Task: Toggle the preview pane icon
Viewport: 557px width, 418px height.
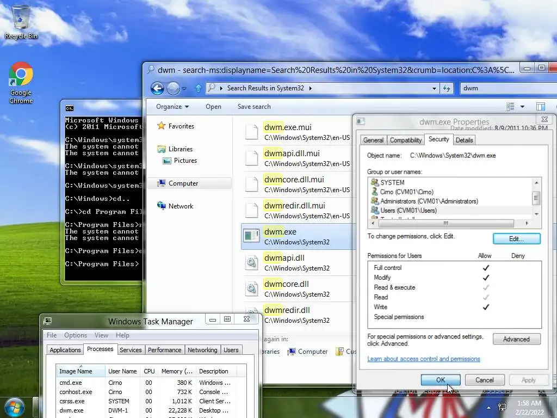Action: (x=540, y=107)
